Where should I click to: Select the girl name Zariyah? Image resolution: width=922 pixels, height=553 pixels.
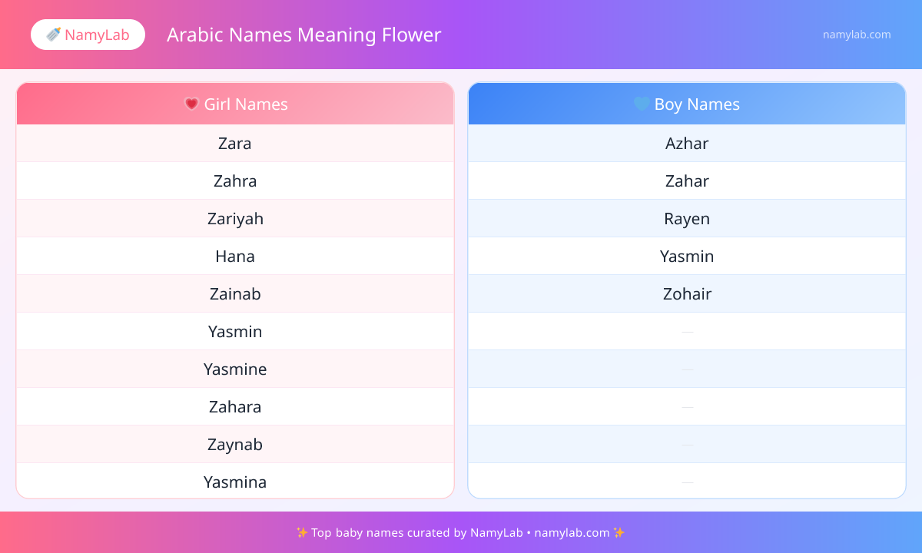(235, 219)
